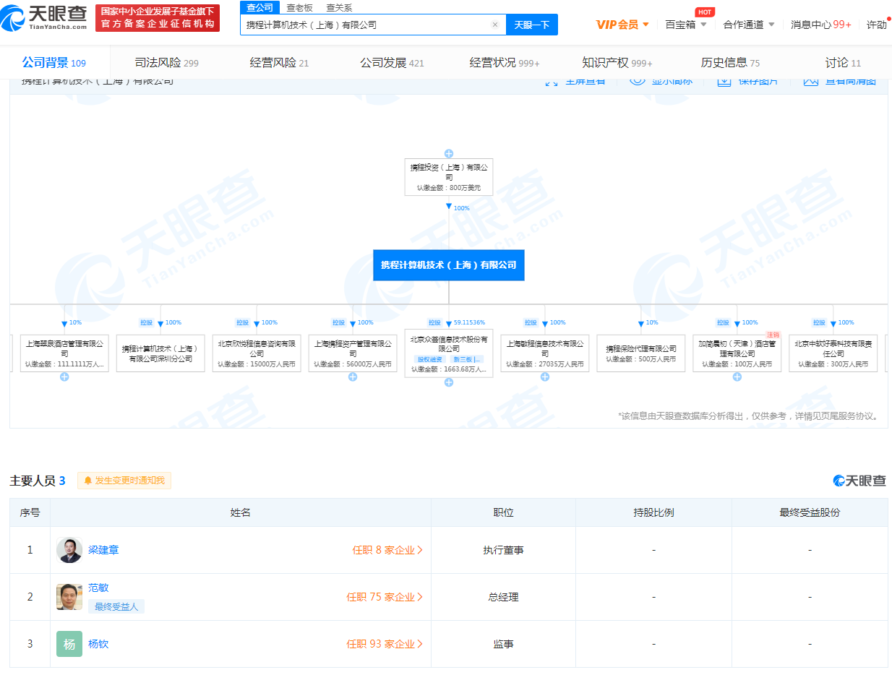
Task: Expand the plus icon below 北京众荟信息技术股份有限公司
Action: (449, 382)
